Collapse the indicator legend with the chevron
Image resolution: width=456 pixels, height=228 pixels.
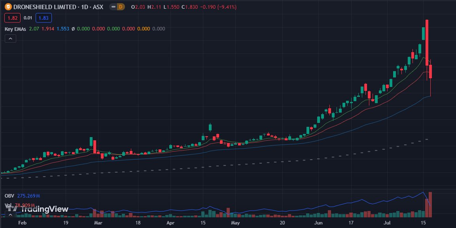pos(10,38)
